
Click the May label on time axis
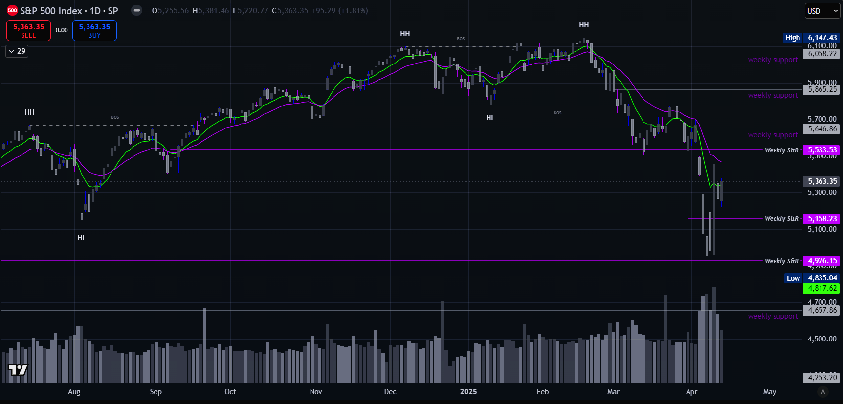[x=770, y=392]
